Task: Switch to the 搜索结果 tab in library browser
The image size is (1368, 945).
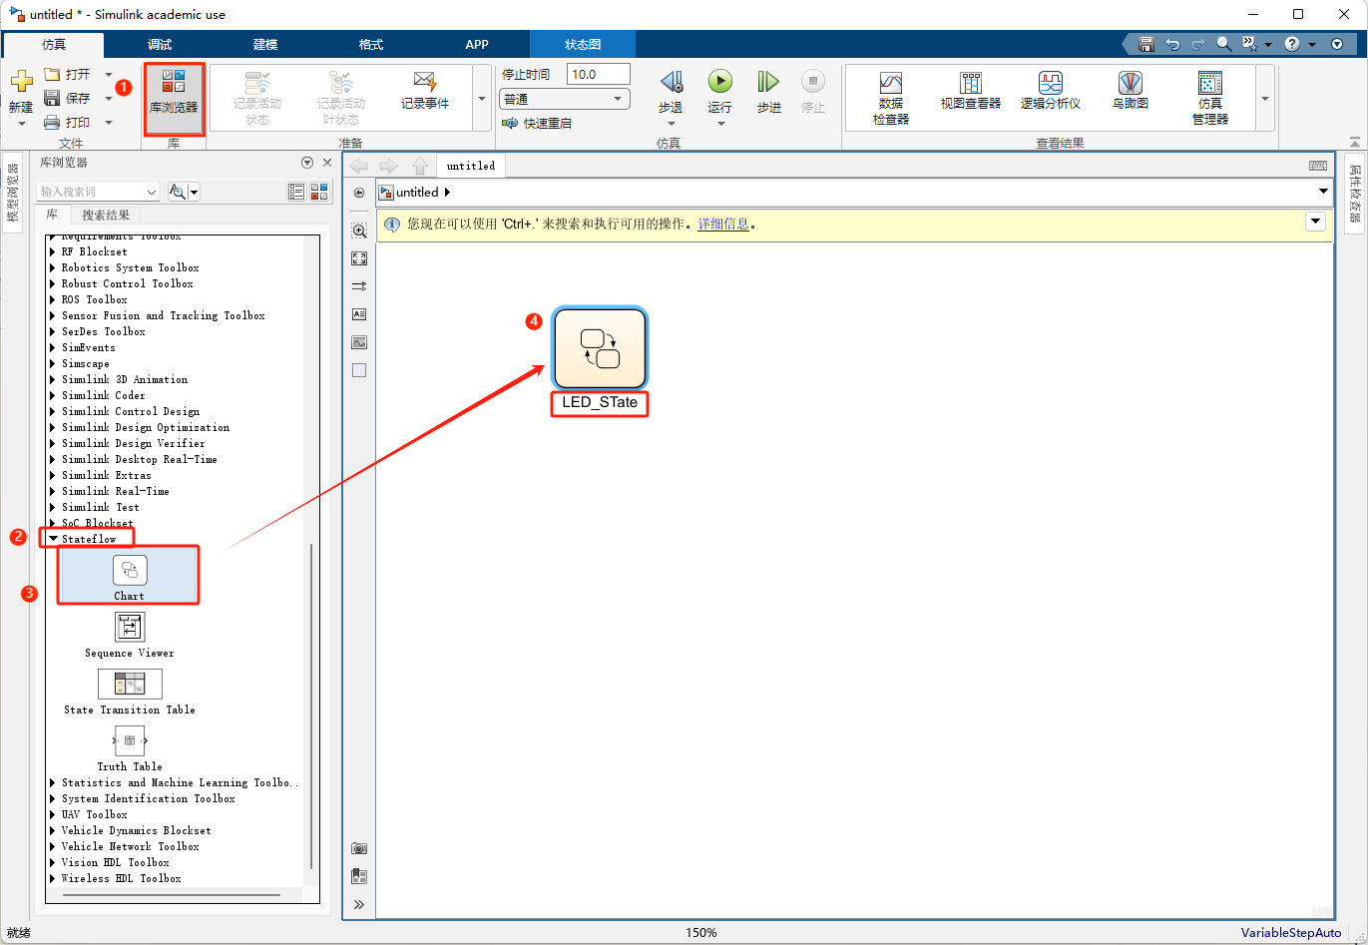Action: pyautogui.click(x=105, y=216)
